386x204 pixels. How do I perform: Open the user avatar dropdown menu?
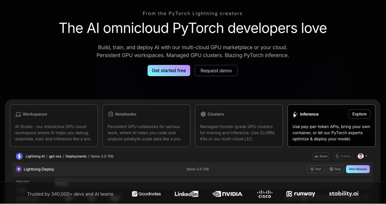coord(362,156)
